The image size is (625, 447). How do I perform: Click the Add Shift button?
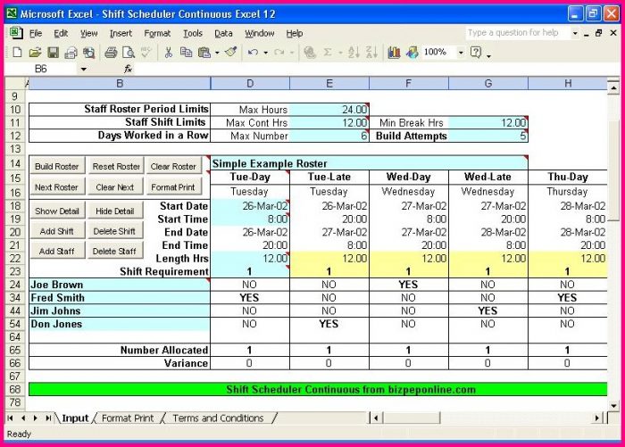(x=56, y=231)
